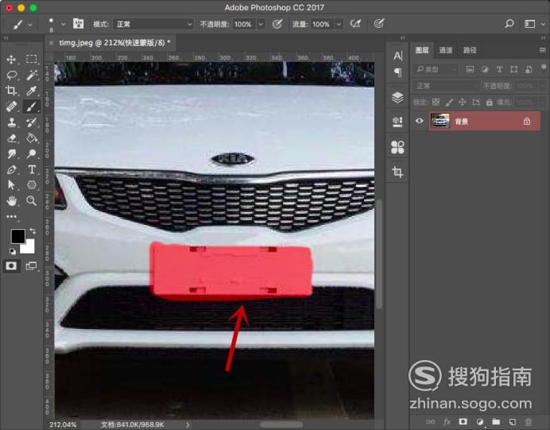
Task: Open the background color picker
Action: (x=29, y=248)
